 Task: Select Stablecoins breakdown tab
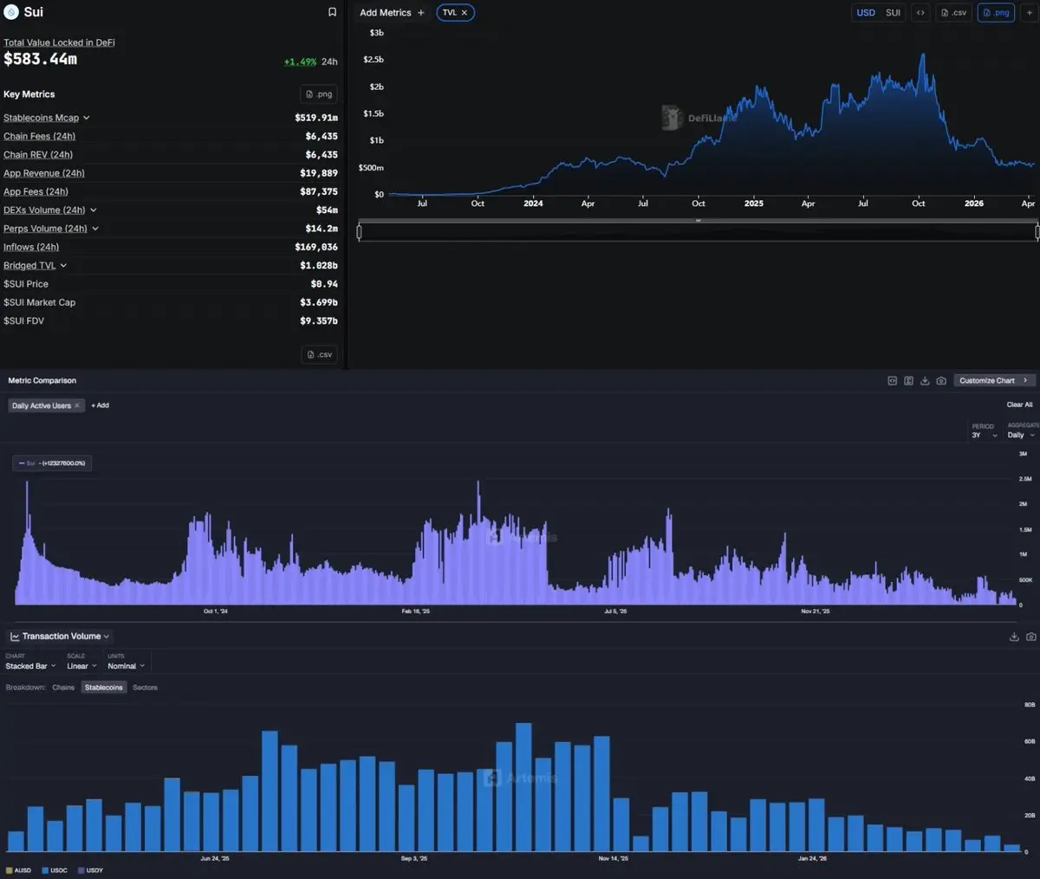coord(104,688)
